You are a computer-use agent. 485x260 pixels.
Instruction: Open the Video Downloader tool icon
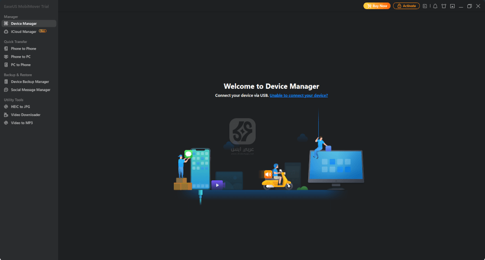point(6,115)
